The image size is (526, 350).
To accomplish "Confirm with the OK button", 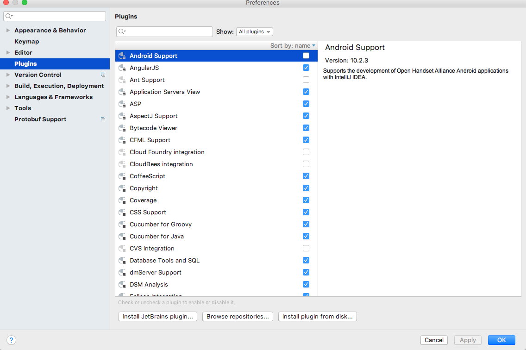I will (x=501, y=340).
